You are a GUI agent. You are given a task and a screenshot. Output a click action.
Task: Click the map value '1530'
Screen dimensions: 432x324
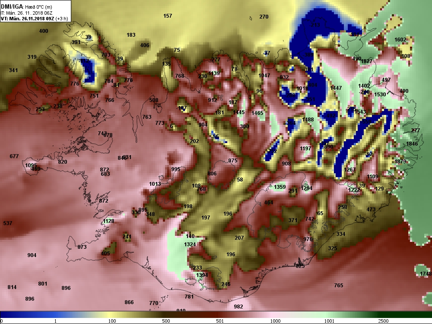(x=380, y=95)
